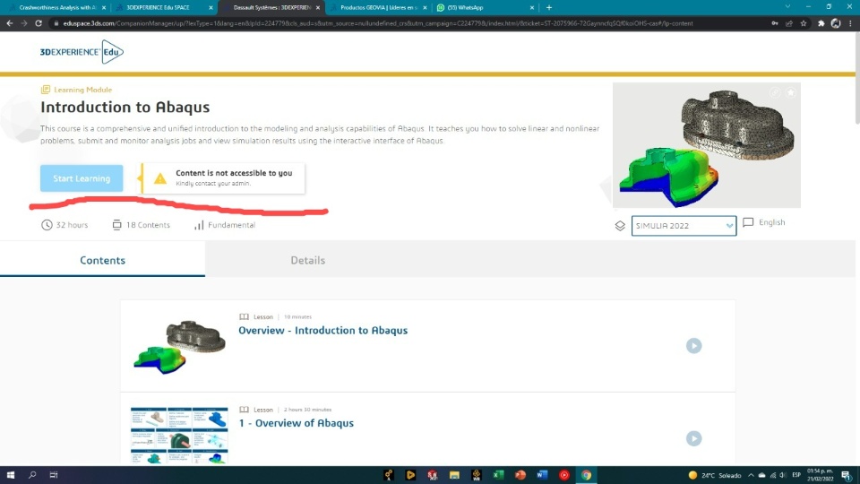Image resolution: width=860 pixels, height=484 pixels.
Task: Click the password key icon in address bar
Action: (x=774, y=23)
